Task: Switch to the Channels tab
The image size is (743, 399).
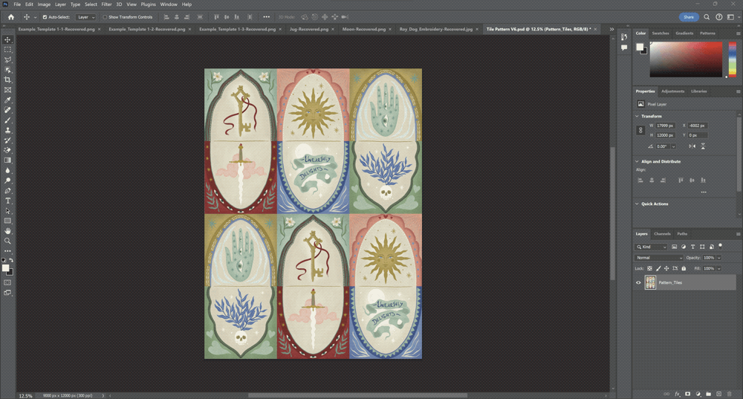Action: coord(662,234)
